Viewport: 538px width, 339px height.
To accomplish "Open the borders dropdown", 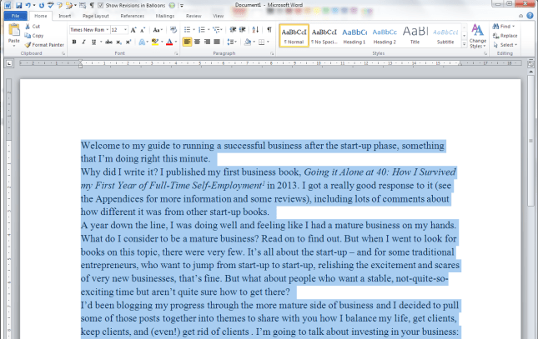I will tap(268, 42).
